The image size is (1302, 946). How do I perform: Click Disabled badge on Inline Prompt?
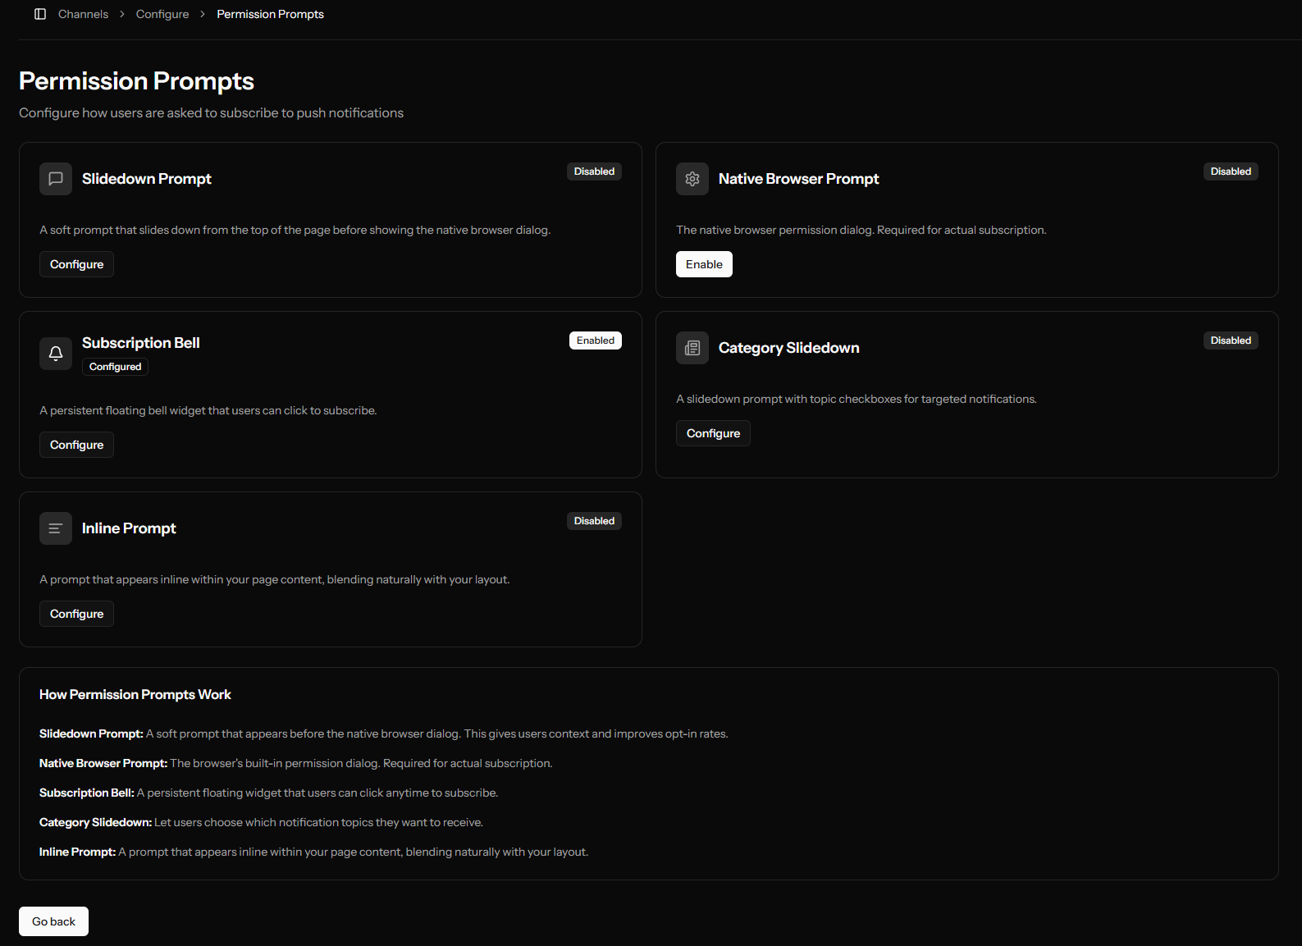point(594,521)
